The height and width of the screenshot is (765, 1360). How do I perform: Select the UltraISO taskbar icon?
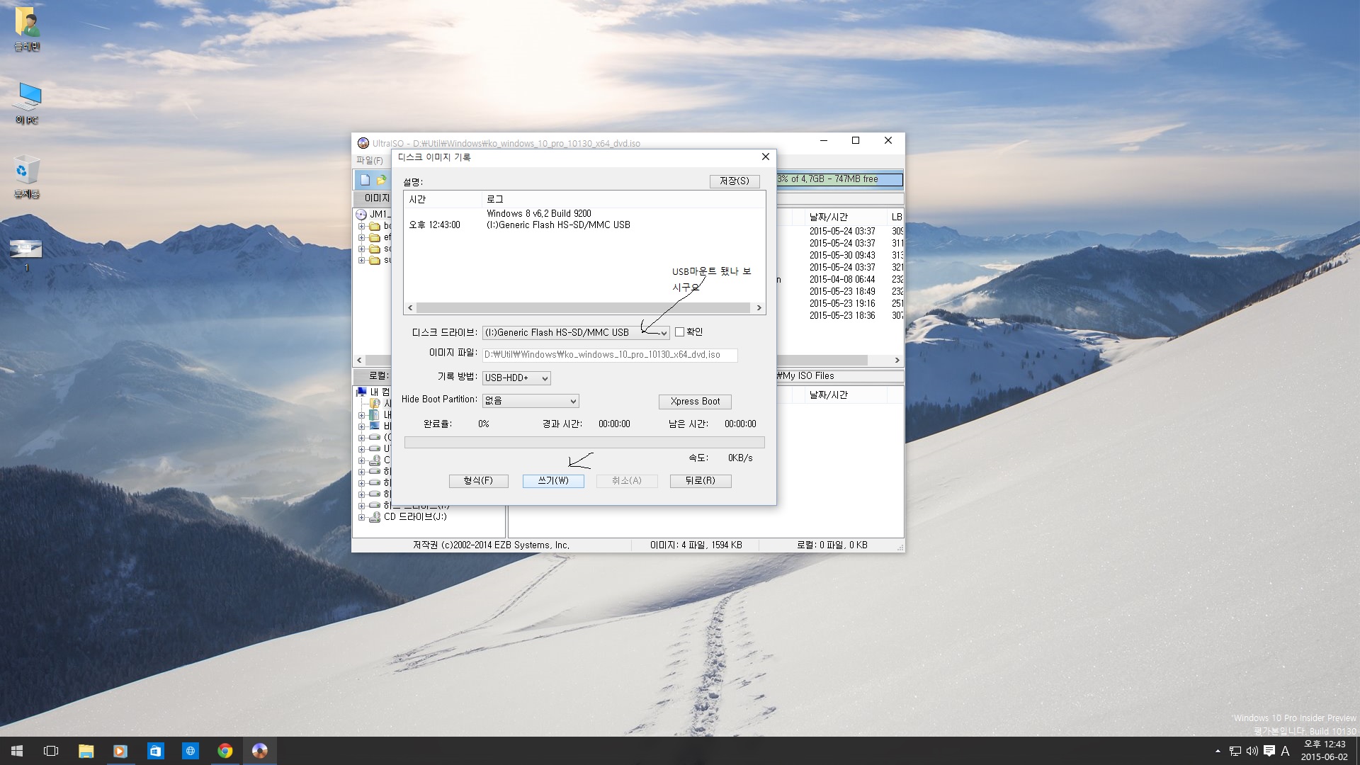(259, 751)
